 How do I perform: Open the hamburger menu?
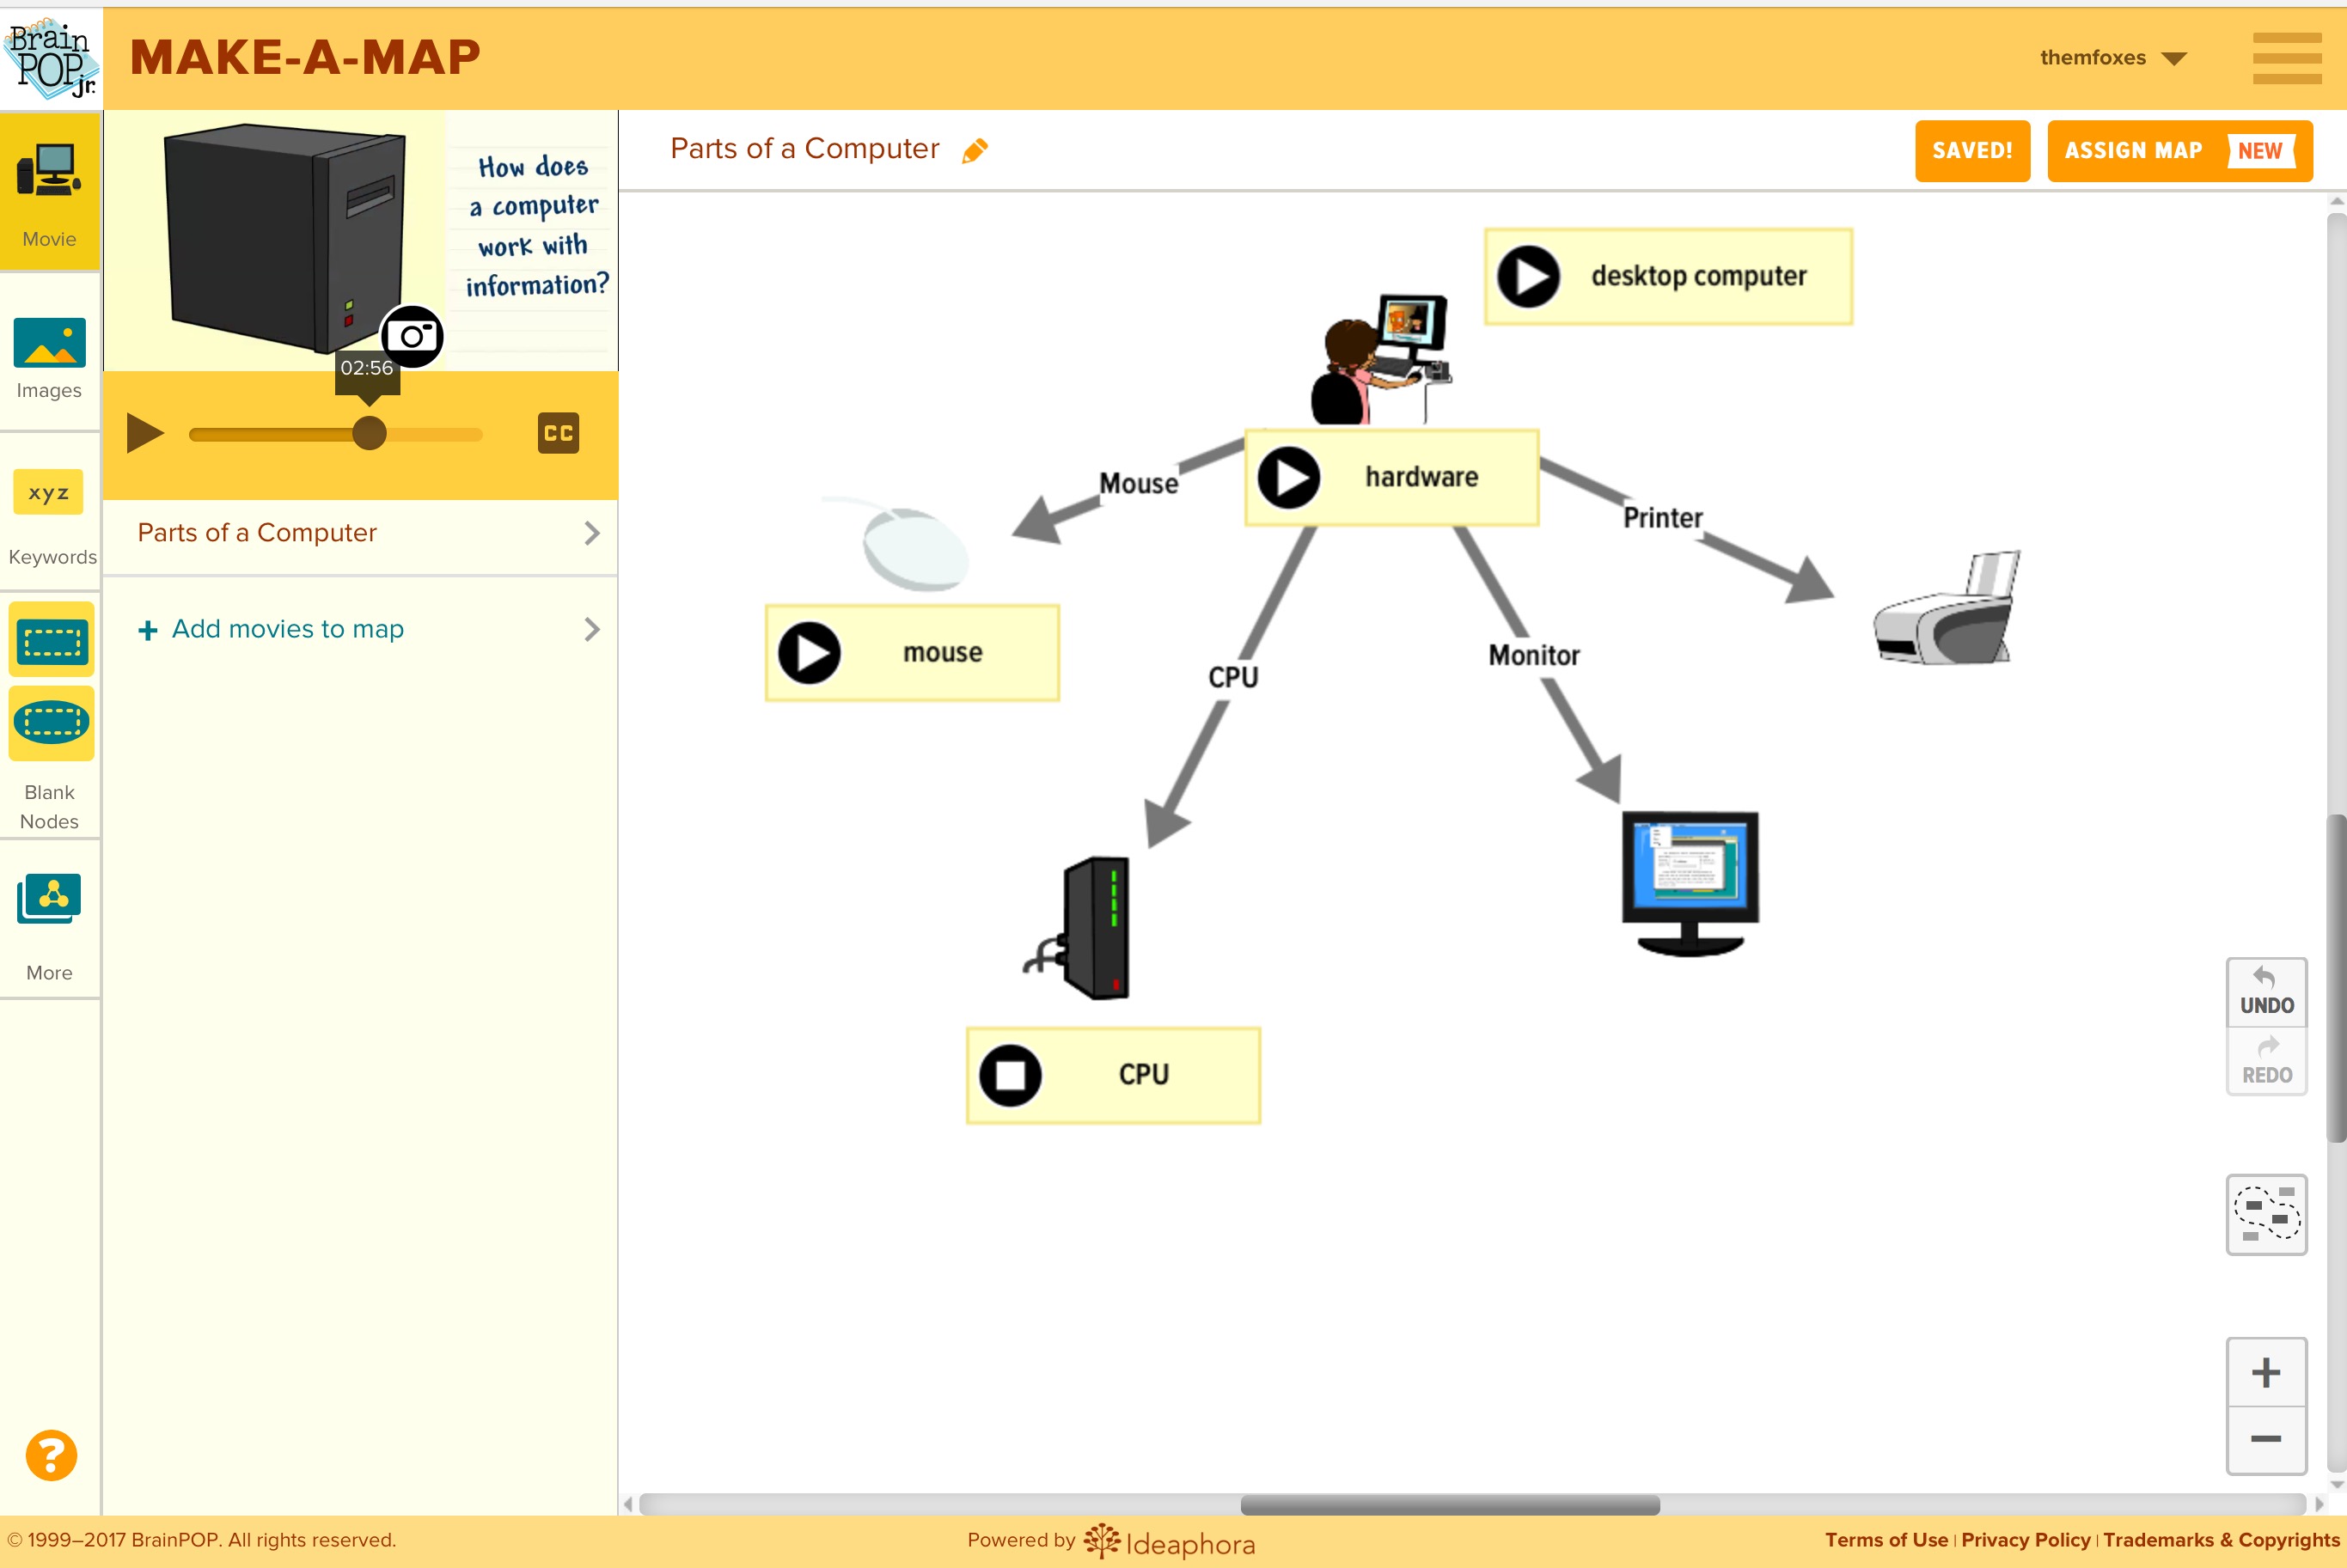click(2286, 58)
